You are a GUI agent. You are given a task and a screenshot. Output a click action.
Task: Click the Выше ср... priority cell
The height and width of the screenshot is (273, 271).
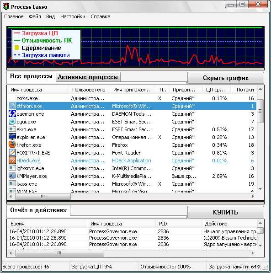coord(184,176)
